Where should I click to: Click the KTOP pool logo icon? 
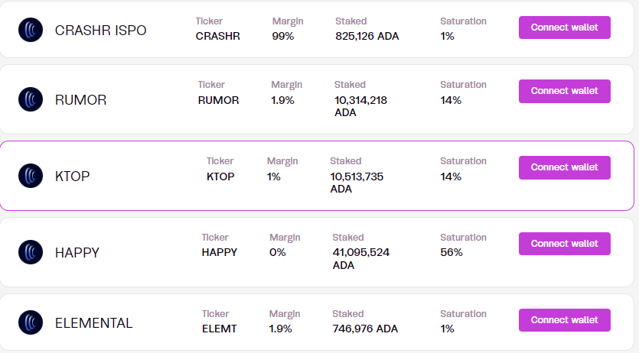[31, 176]
